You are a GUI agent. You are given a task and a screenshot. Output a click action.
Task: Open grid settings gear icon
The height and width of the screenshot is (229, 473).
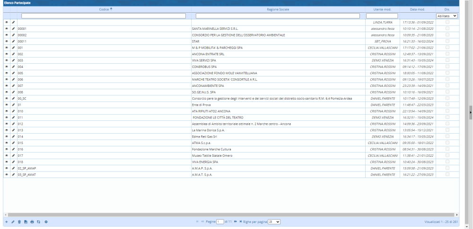pos(46,221)
